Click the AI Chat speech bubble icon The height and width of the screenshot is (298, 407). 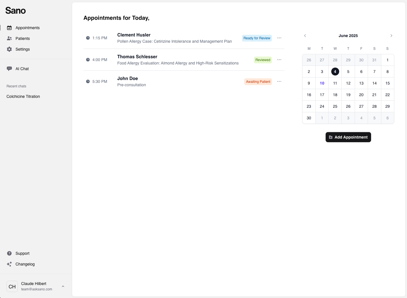pos(9,69)
